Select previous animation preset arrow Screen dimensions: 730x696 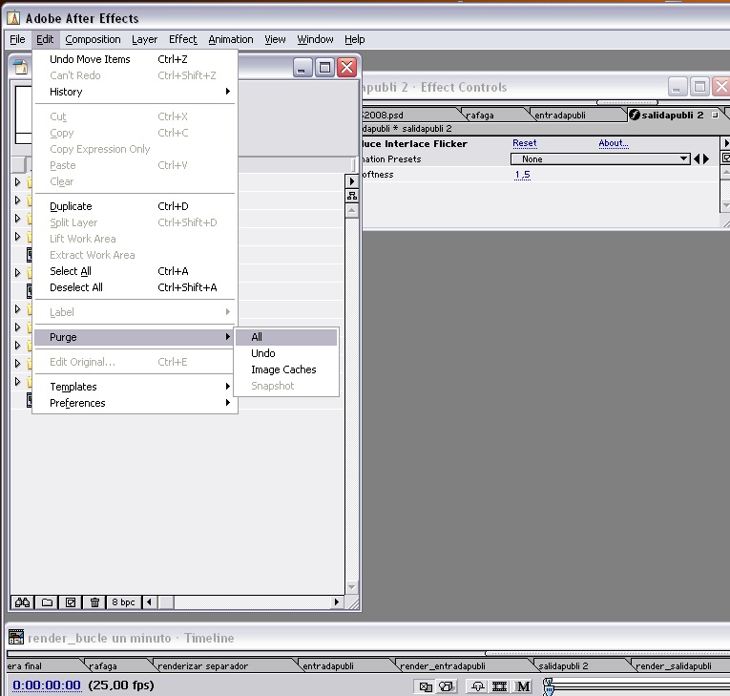(x=697, y=158)
